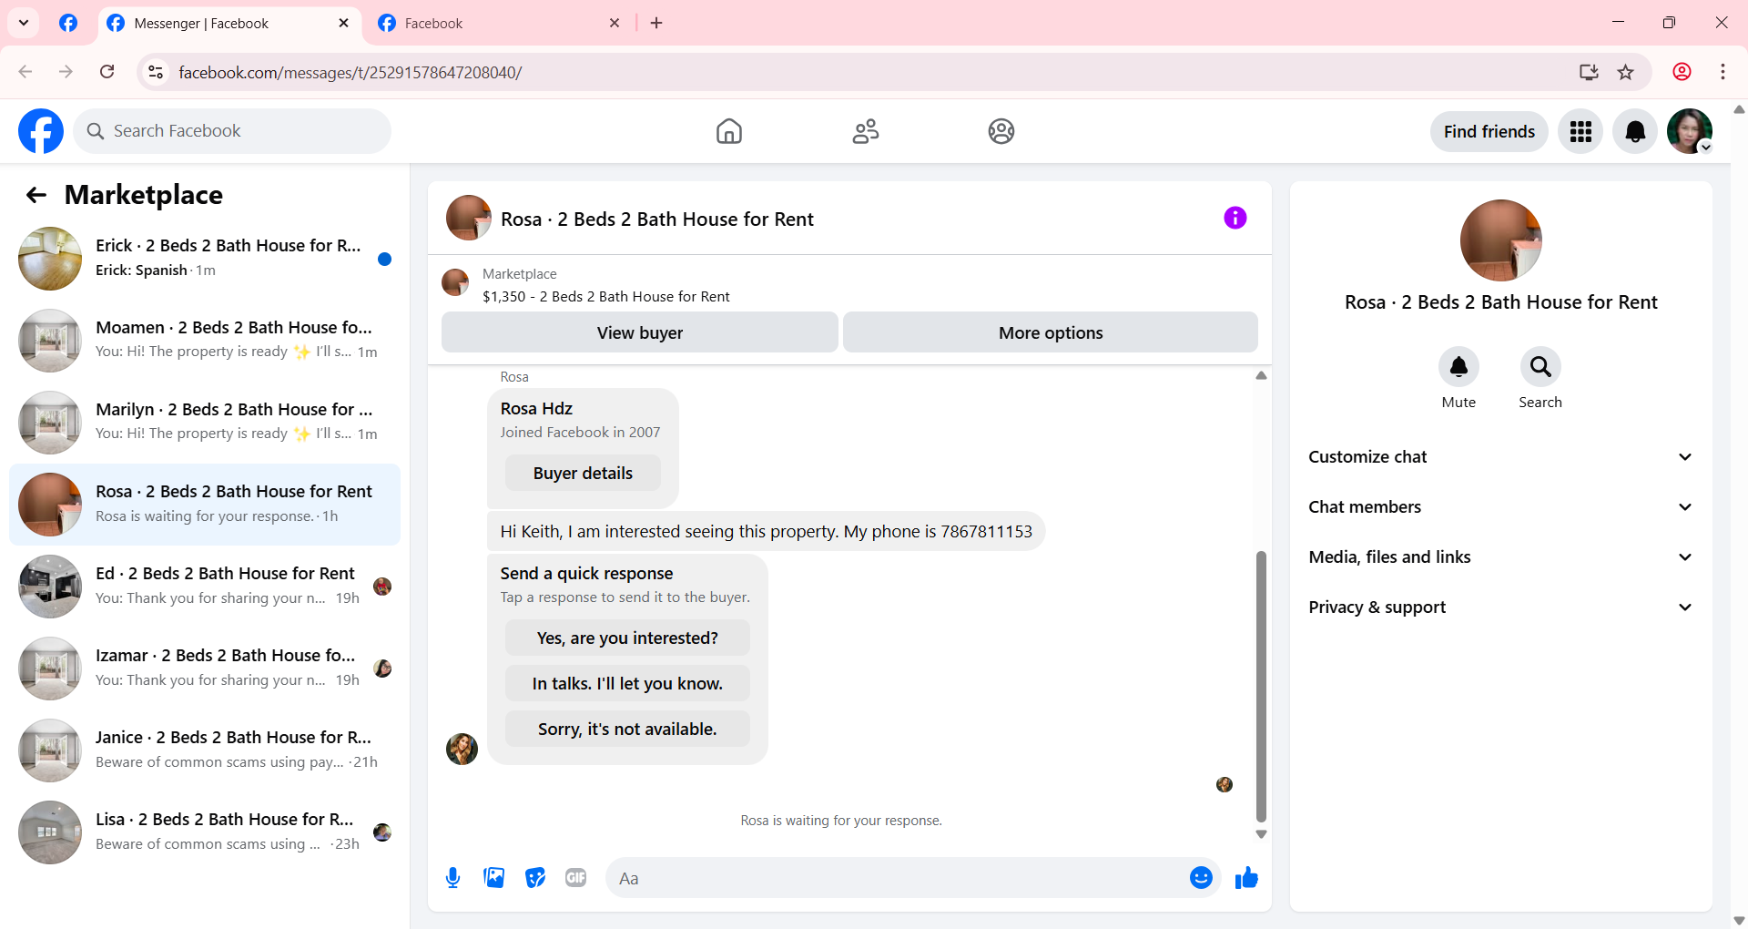The image size is (1748, 929).
Task: Click the chat scroll up arrow
Action: click(x=1261, y=375)
